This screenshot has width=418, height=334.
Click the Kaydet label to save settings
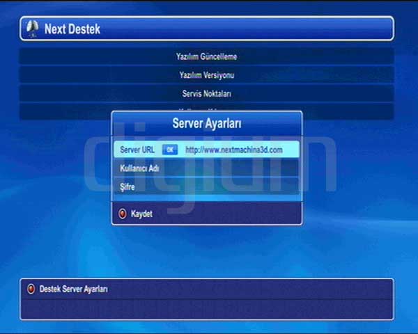[x=141, y=214]
